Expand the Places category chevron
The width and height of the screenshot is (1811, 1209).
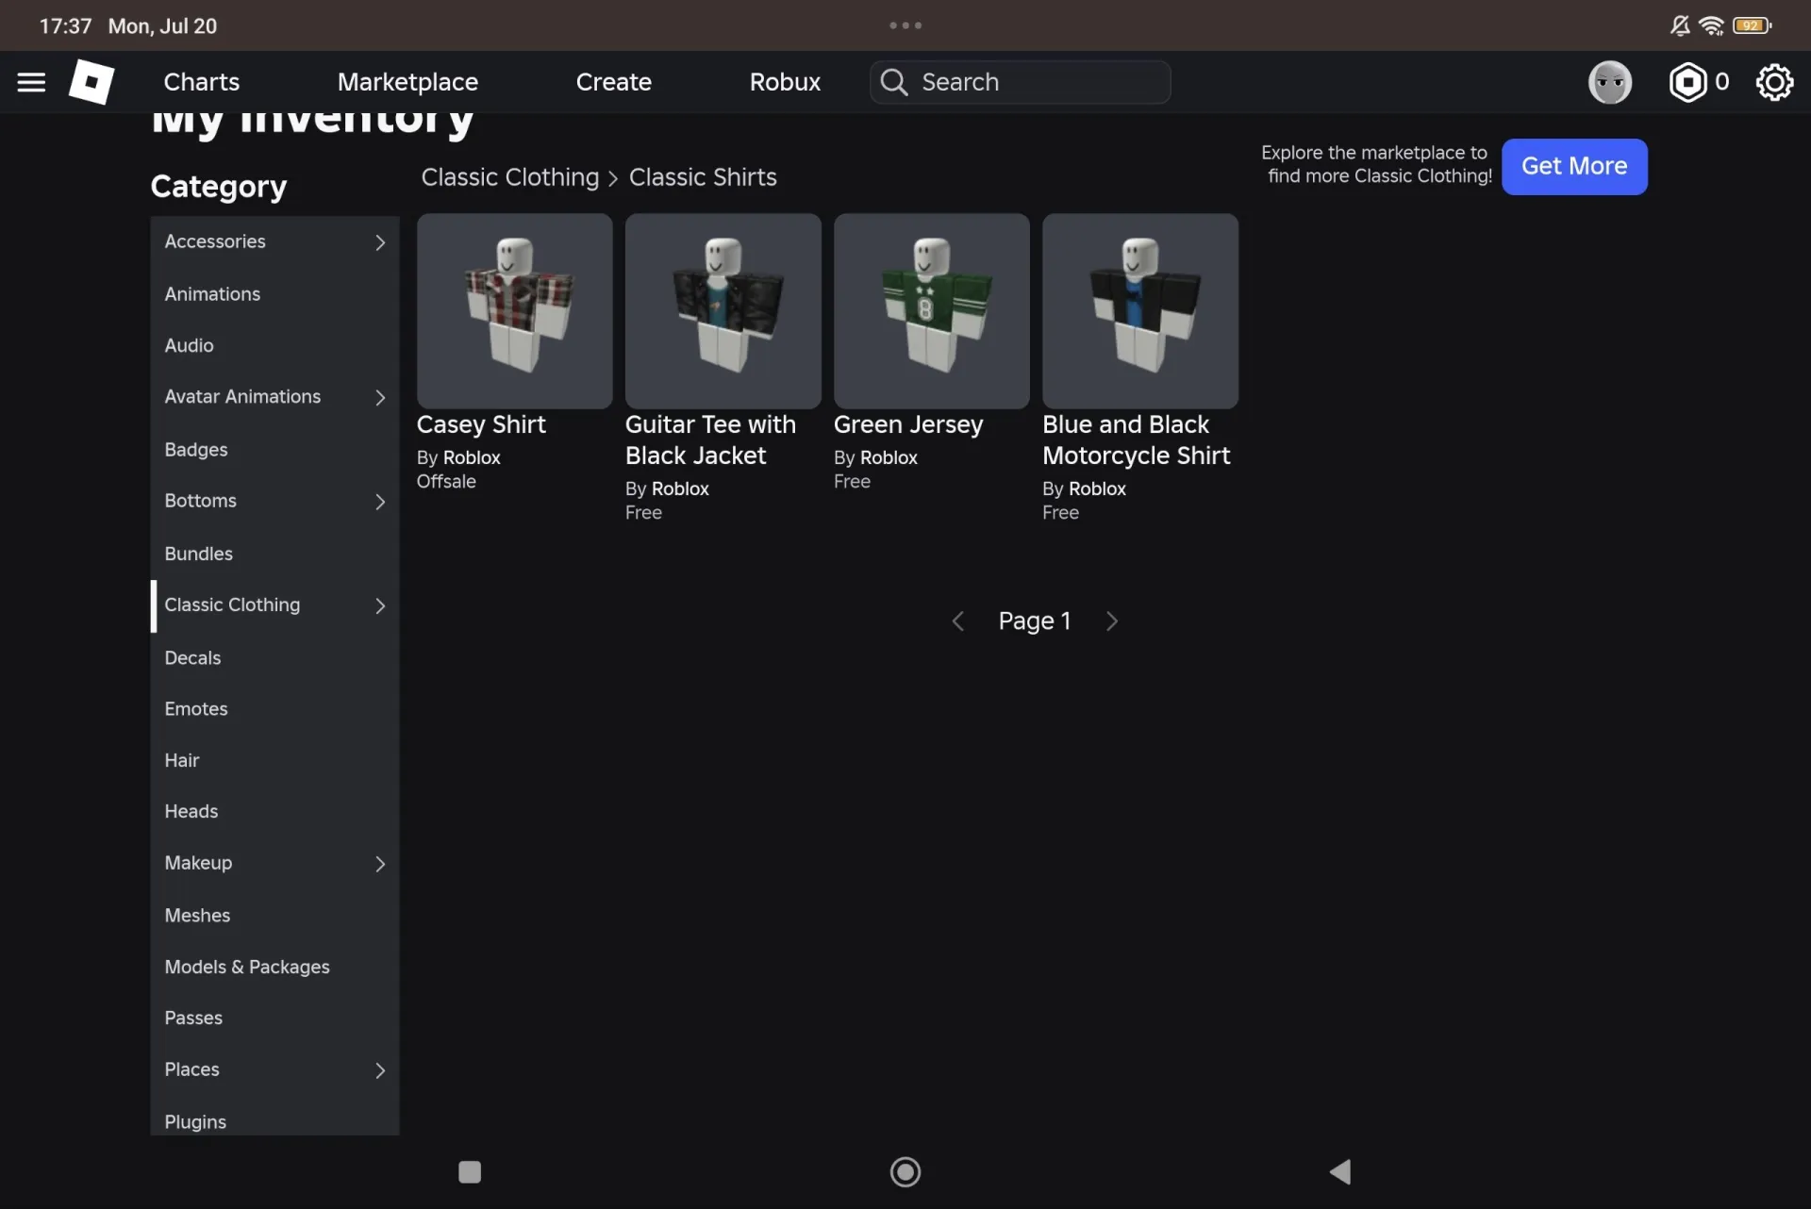tap(380, 1070)
